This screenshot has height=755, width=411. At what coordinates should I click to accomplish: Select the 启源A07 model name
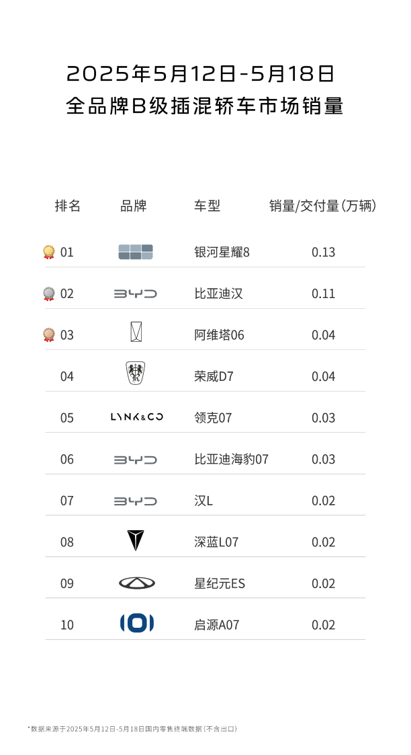[216, 624]
